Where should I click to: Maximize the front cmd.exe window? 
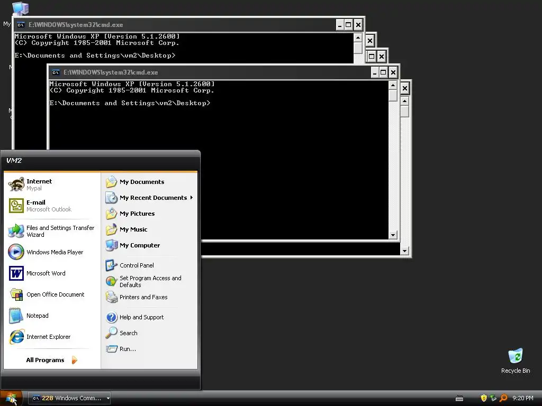pos(383,72)
